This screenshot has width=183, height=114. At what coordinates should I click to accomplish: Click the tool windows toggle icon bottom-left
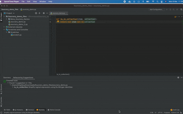(2, 112)
